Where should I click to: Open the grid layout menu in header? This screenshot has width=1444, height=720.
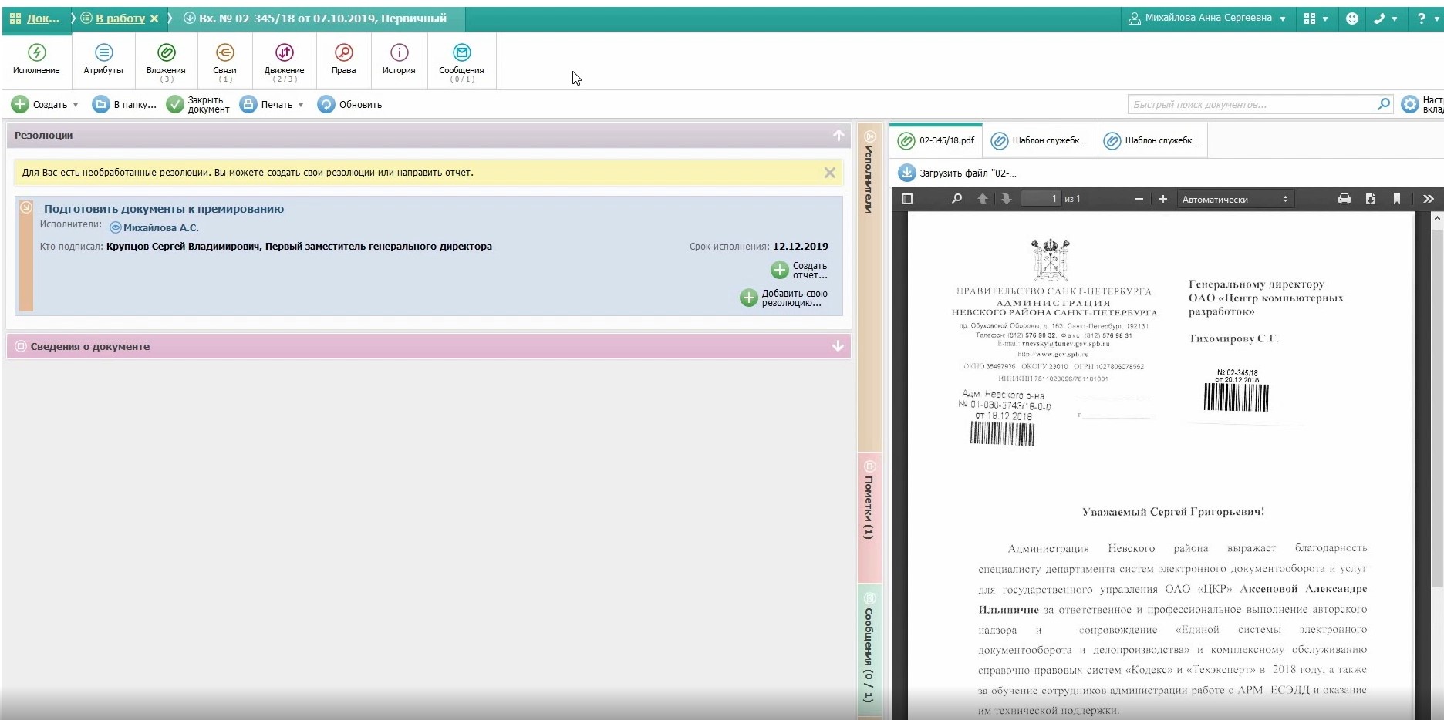[1315, 19]
